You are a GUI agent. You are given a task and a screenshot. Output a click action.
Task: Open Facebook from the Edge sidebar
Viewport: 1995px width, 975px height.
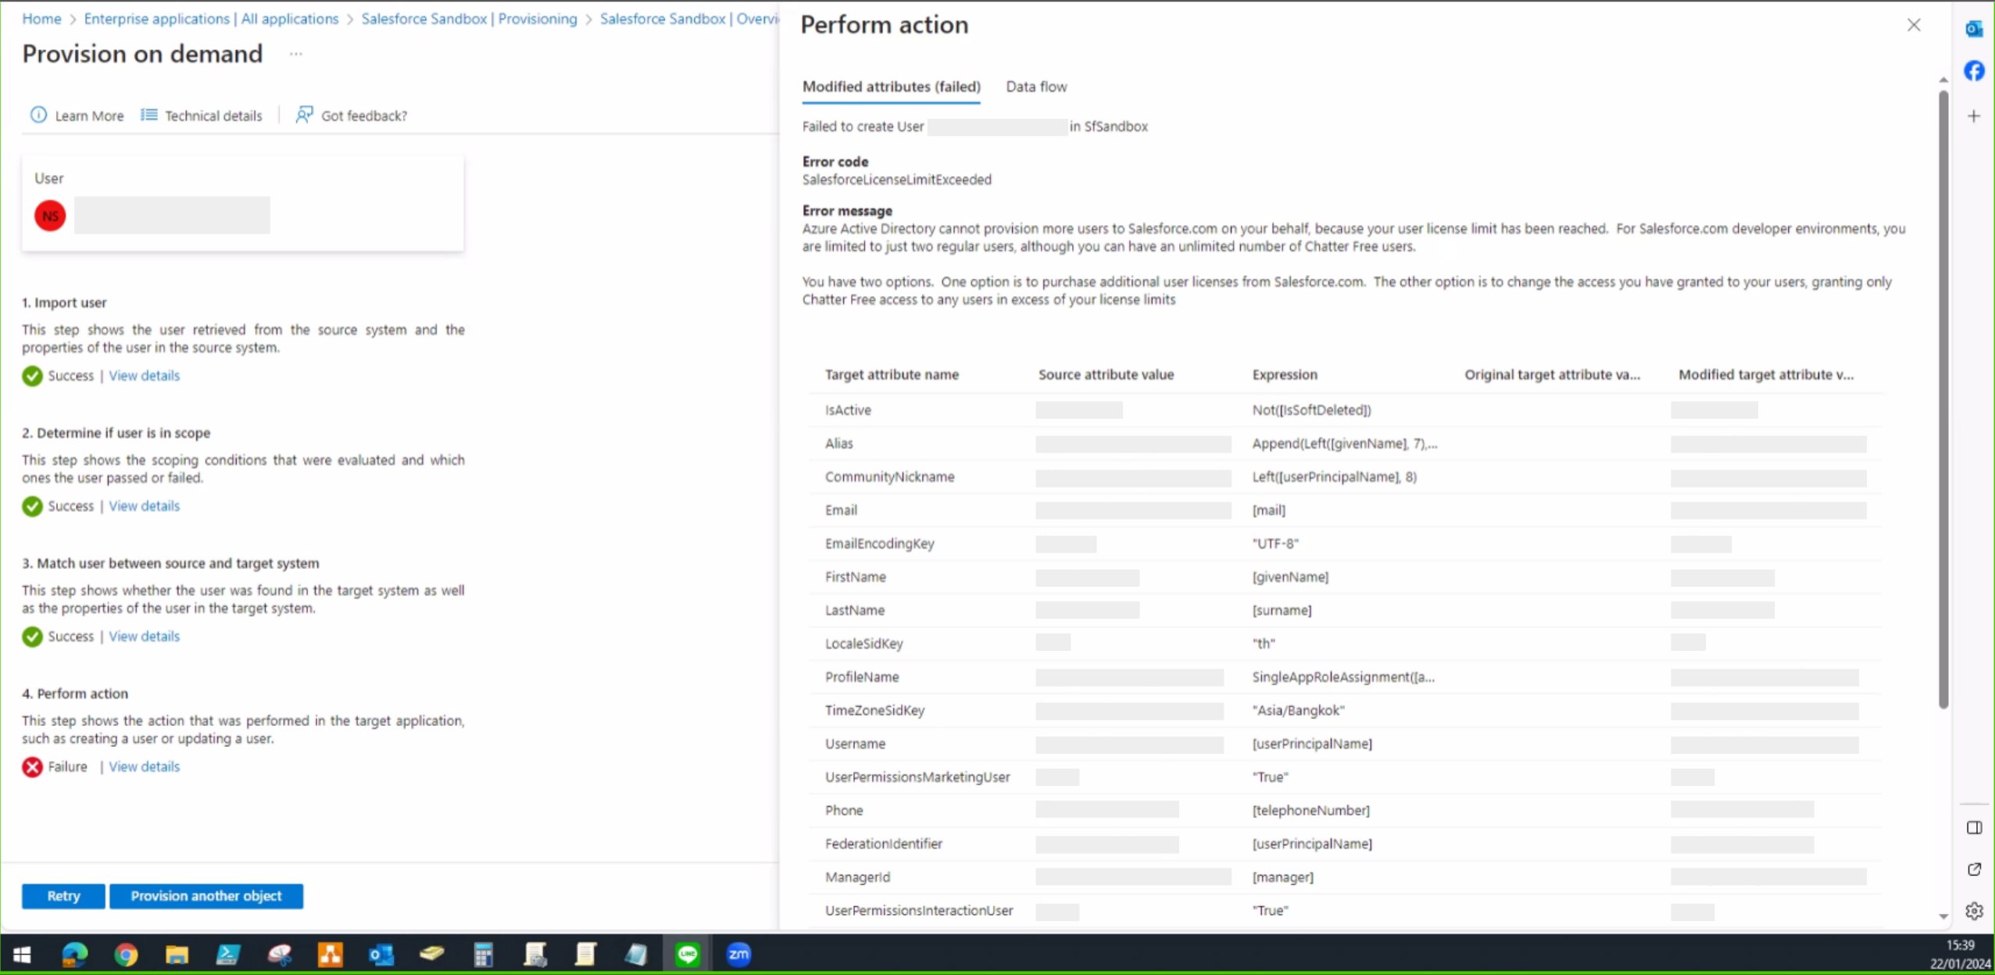pyautogui.click(x=1975, y=70)
